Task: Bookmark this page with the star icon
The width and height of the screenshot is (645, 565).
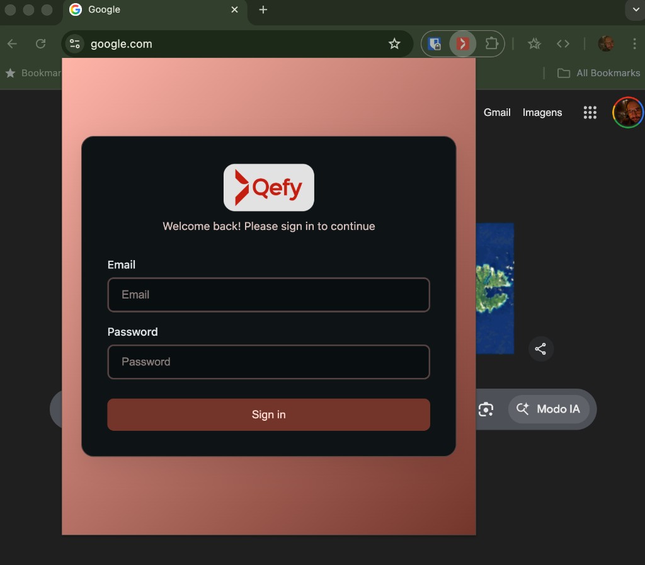Action: click(394, 43)
